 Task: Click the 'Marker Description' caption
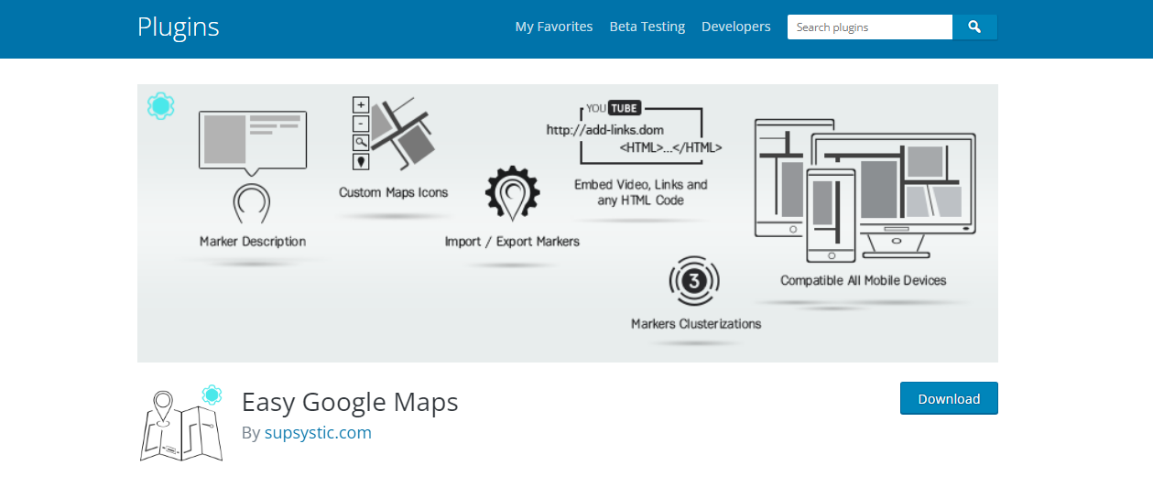point(253,242)
